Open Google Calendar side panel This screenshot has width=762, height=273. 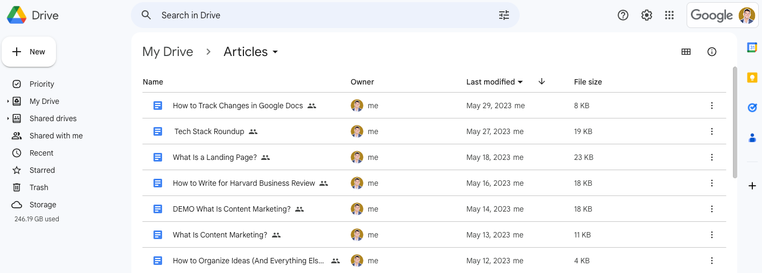pyautogui.click(x=752, y=47)
